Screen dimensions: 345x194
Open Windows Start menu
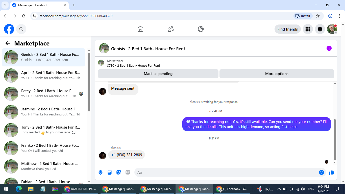[x=6, y=189]
